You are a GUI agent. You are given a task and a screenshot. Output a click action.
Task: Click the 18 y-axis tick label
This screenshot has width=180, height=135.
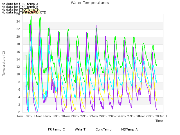[x=18, y=44]
